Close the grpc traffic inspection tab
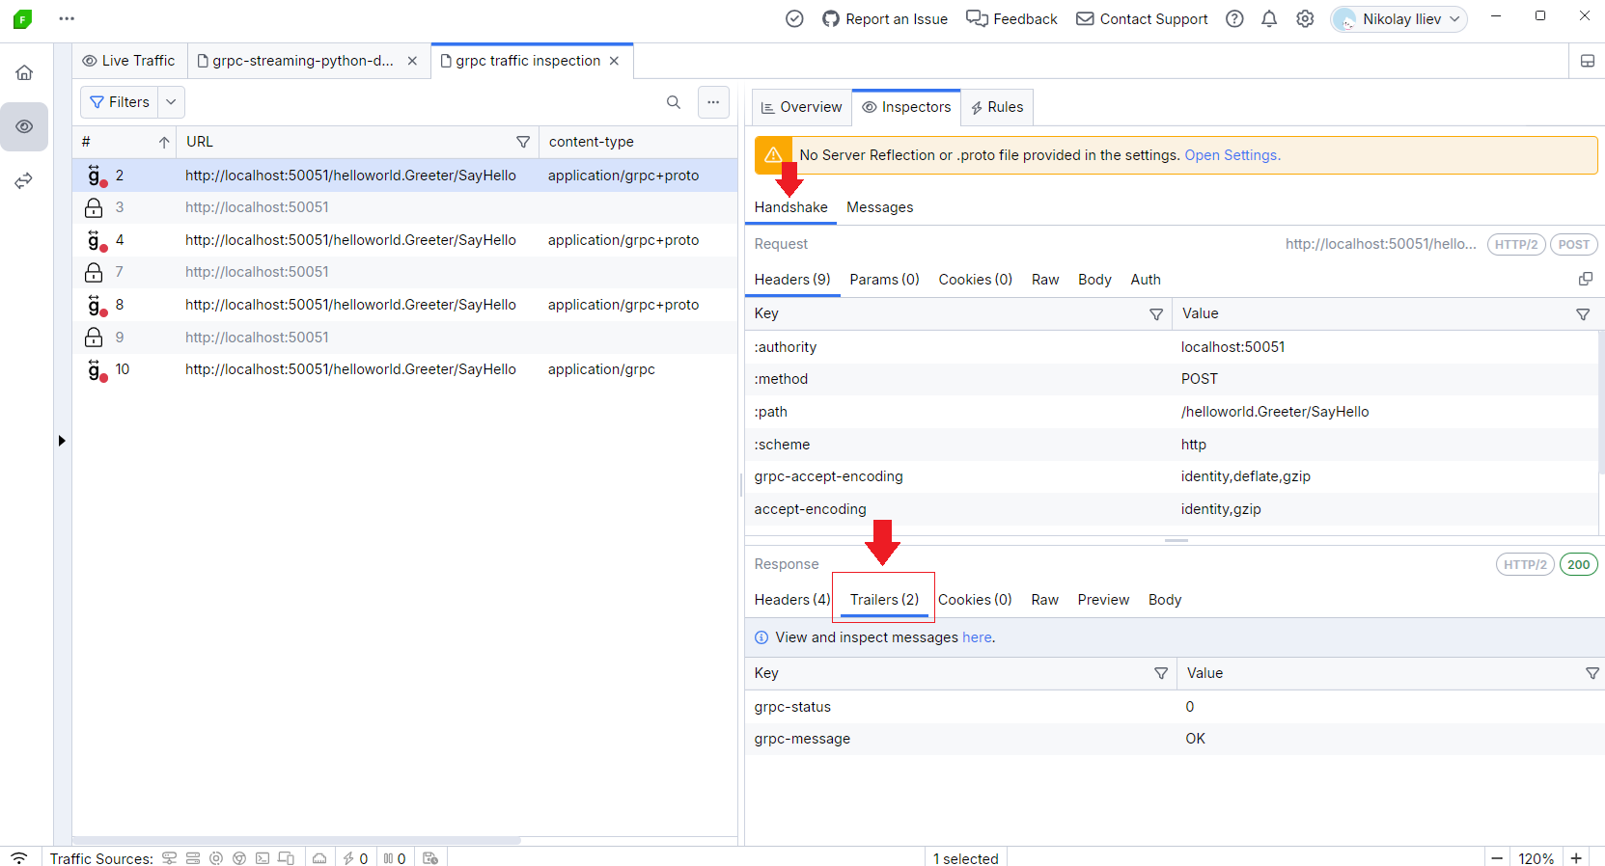 click(x=614, y=61)
